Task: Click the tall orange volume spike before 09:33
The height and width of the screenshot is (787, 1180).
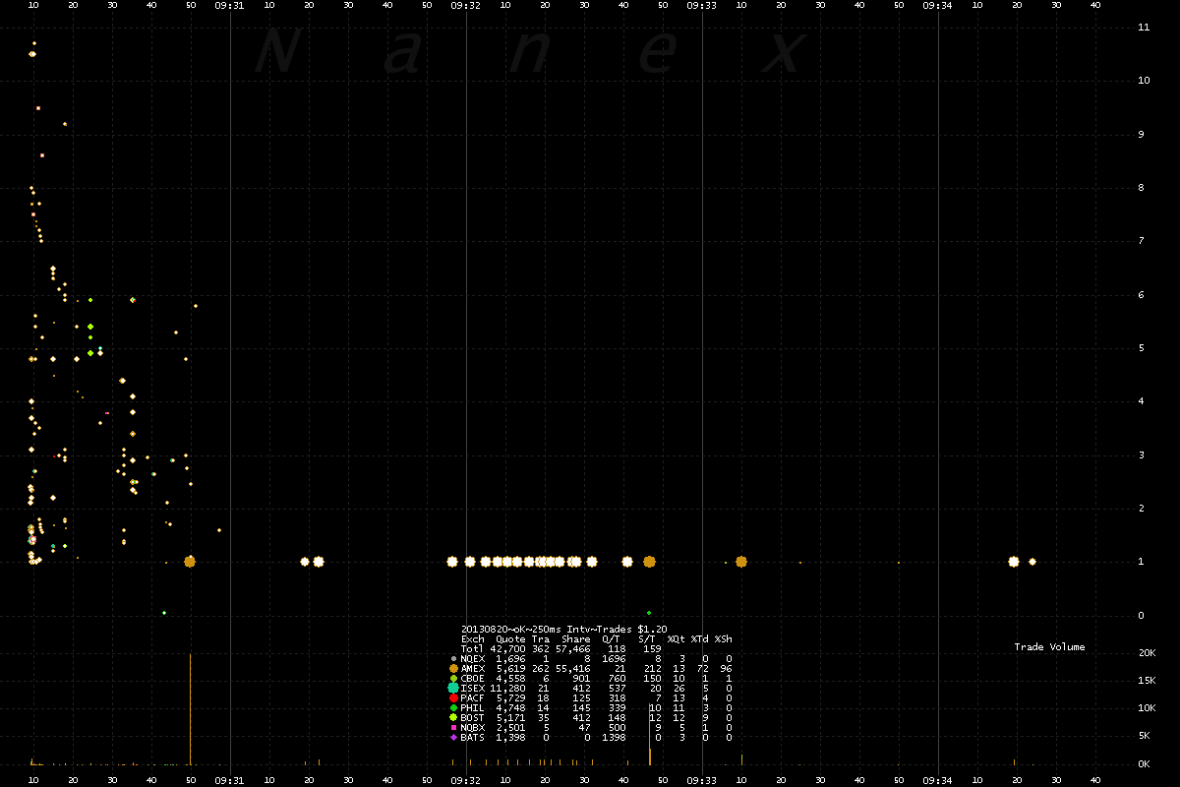Action: pos(649,734)
